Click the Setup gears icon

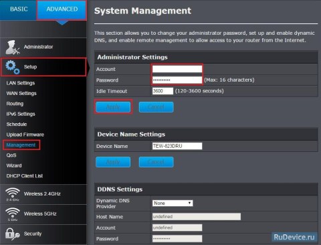tap(13, 67)
